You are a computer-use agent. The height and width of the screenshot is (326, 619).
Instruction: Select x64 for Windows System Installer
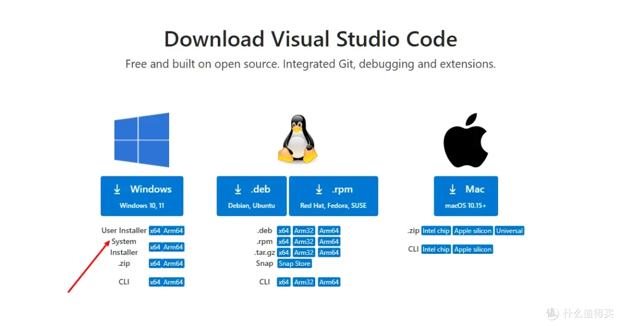(155, 247)
